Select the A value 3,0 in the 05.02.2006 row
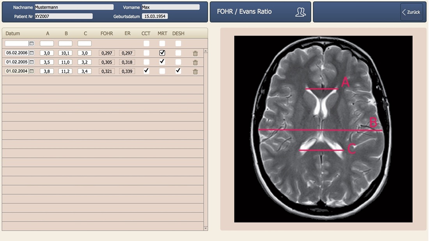 tap(47, 53)
